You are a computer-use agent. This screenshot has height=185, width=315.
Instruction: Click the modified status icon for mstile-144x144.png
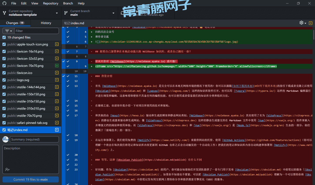pyautogui.click(x=57, y=87)
